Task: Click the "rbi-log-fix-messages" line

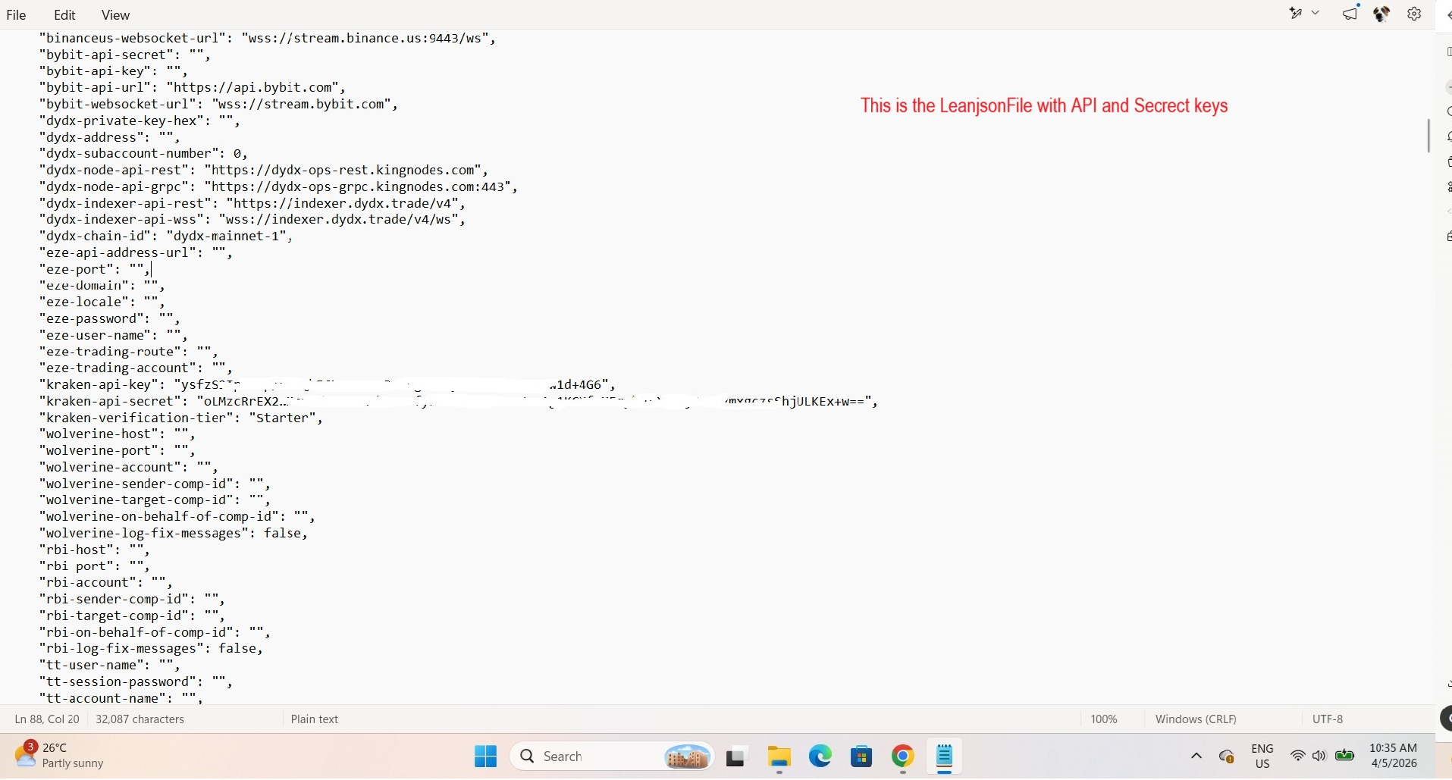Action: tap(151, 648)
